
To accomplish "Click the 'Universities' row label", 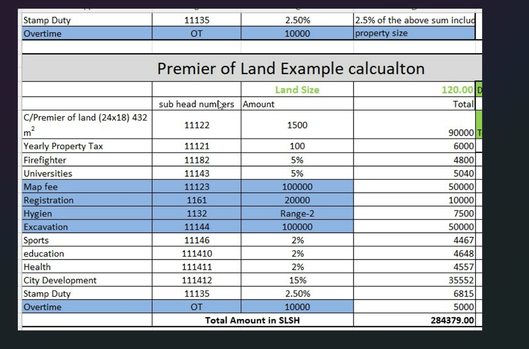I will [x=87, y=173].
